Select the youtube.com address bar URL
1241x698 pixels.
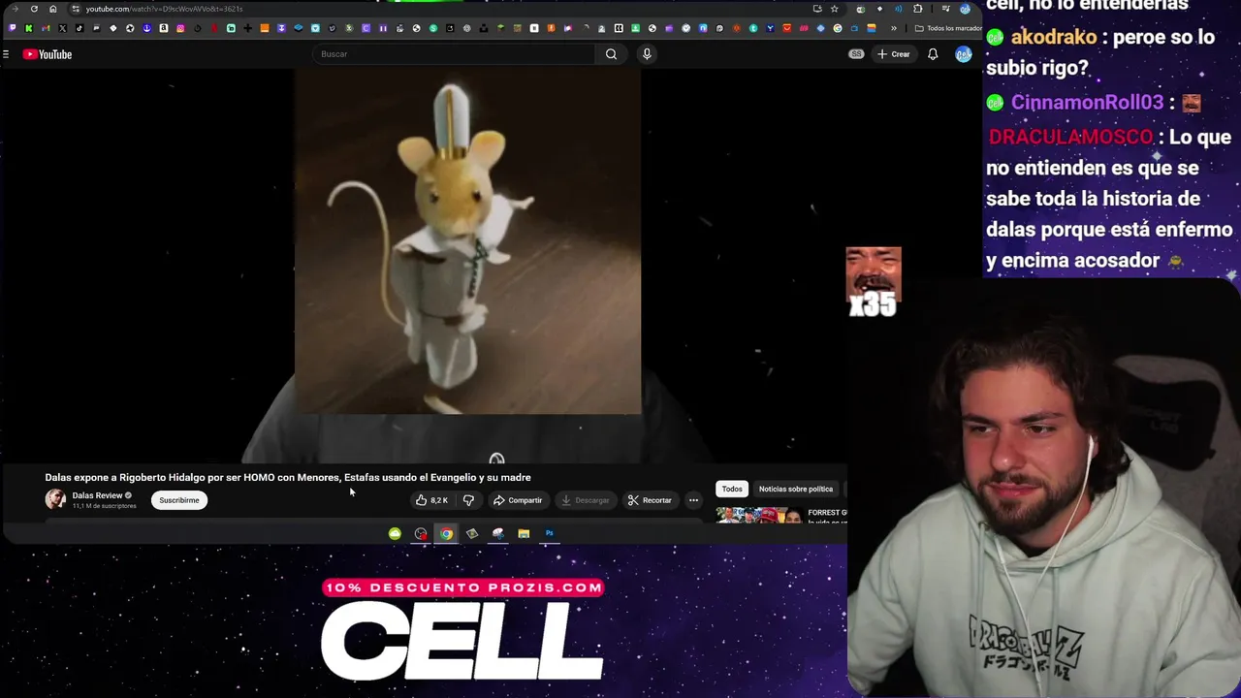pos(164,9)
